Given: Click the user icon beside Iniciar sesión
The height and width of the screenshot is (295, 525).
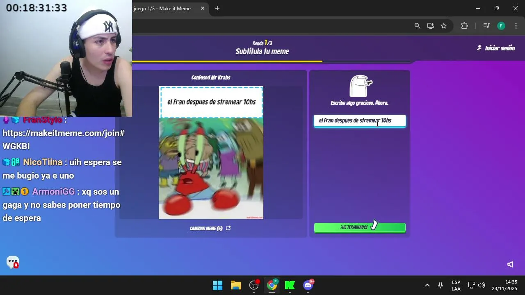Looking at the screenshot, I should click(479, 48).
